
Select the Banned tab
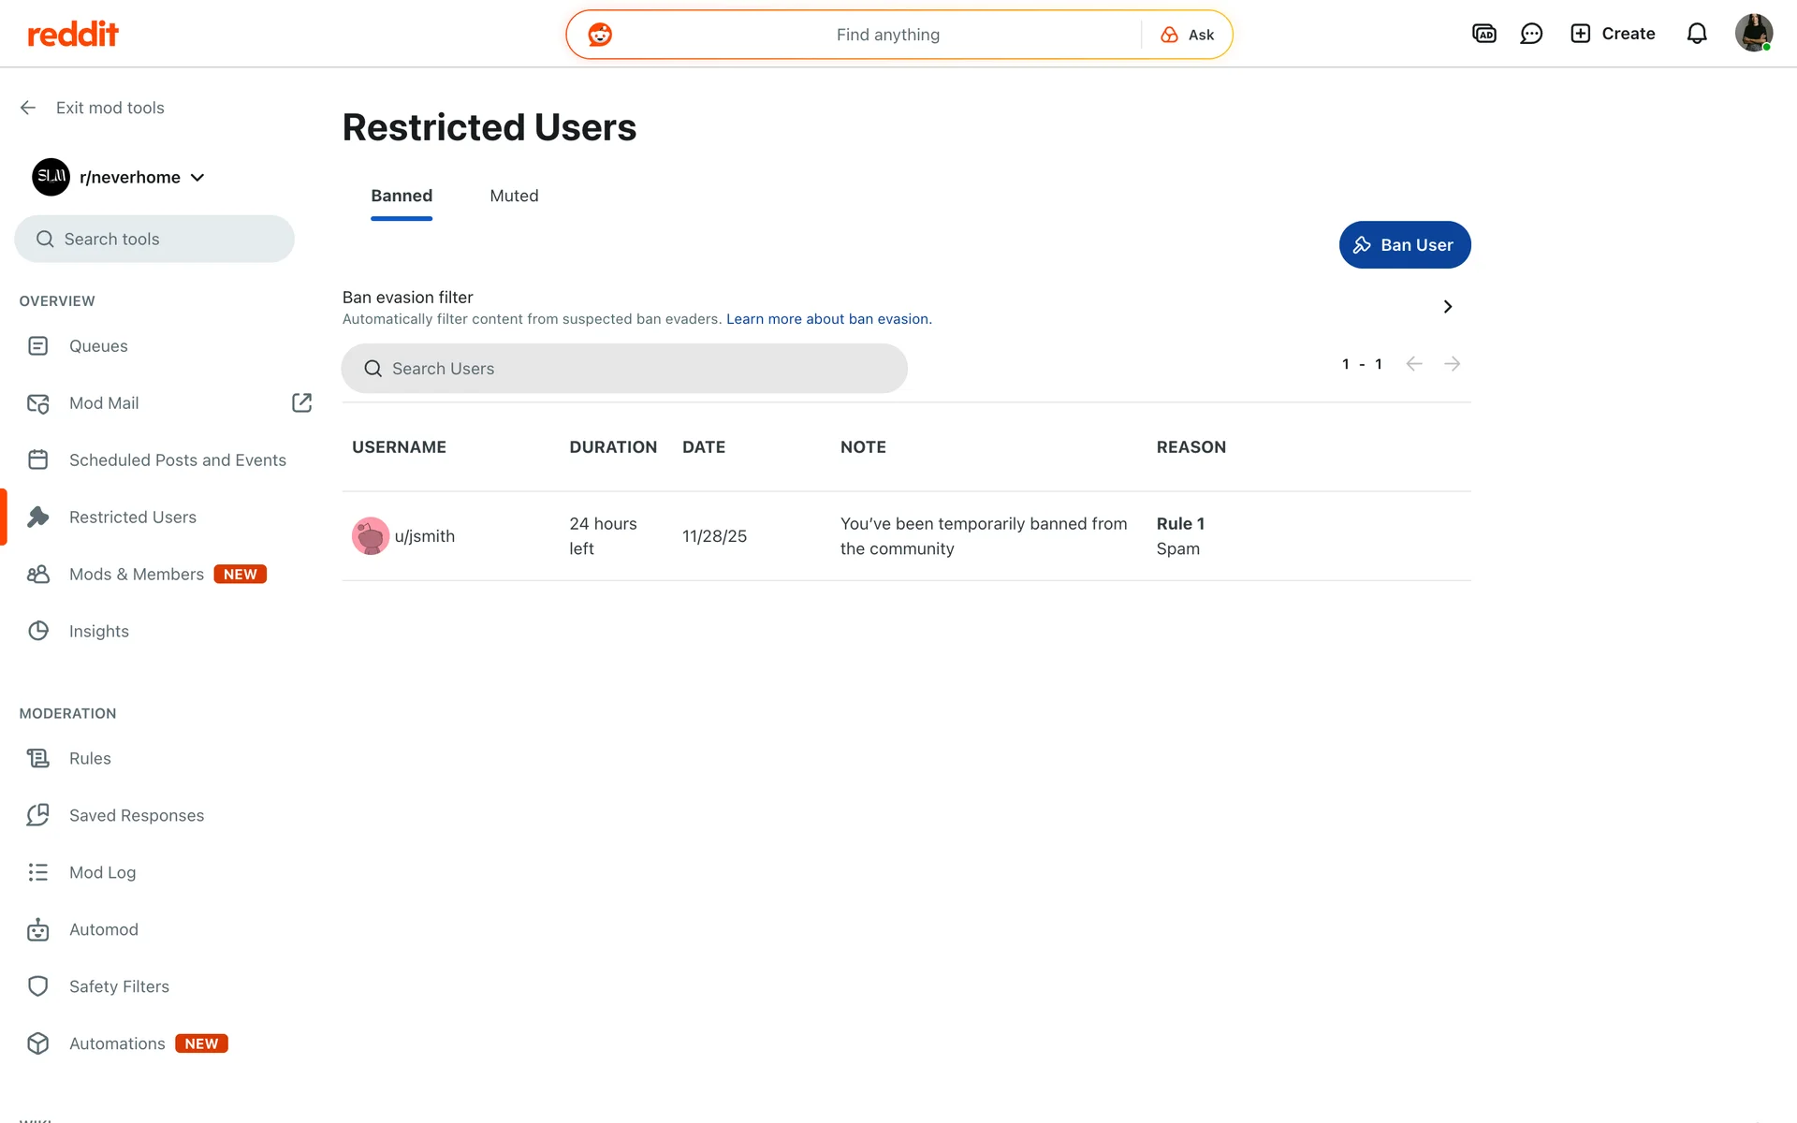[402, 196]
